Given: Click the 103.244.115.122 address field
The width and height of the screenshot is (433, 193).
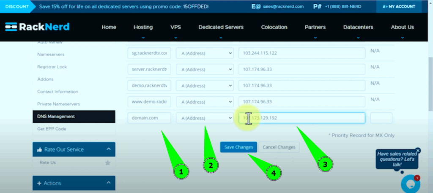Looking at the screenshot, I should pyautogui.click(x=302, y=53).
